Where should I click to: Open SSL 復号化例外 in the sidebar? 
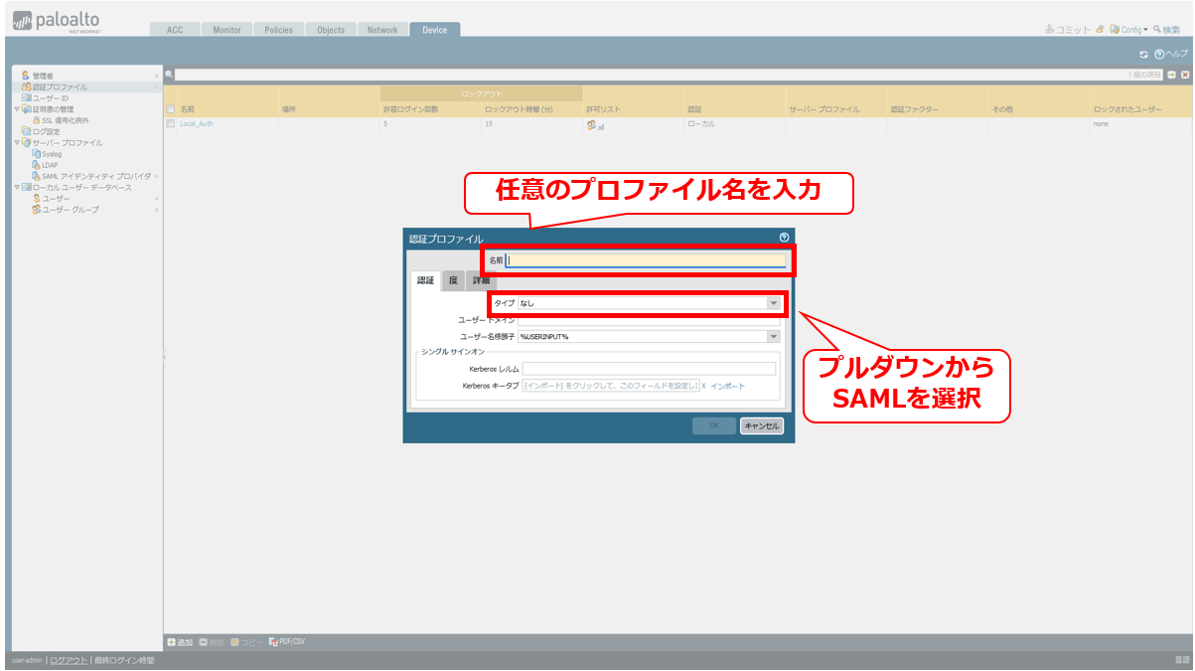point(66,120)
